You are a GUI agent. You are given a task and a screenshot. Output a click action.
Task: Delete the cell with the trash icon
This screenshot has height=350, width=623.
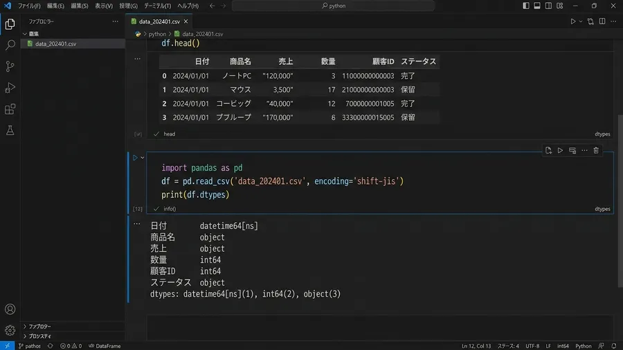[x=596, y=150]
